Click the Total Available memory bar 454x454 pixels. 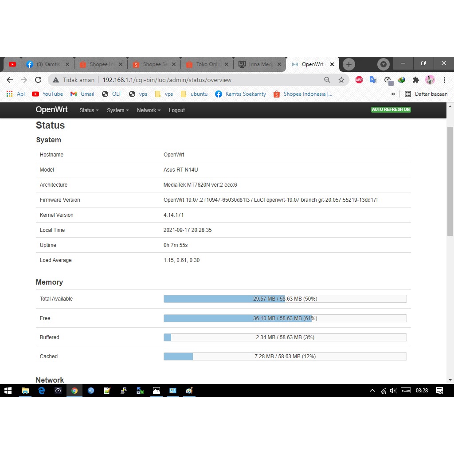tap(285, 299)
